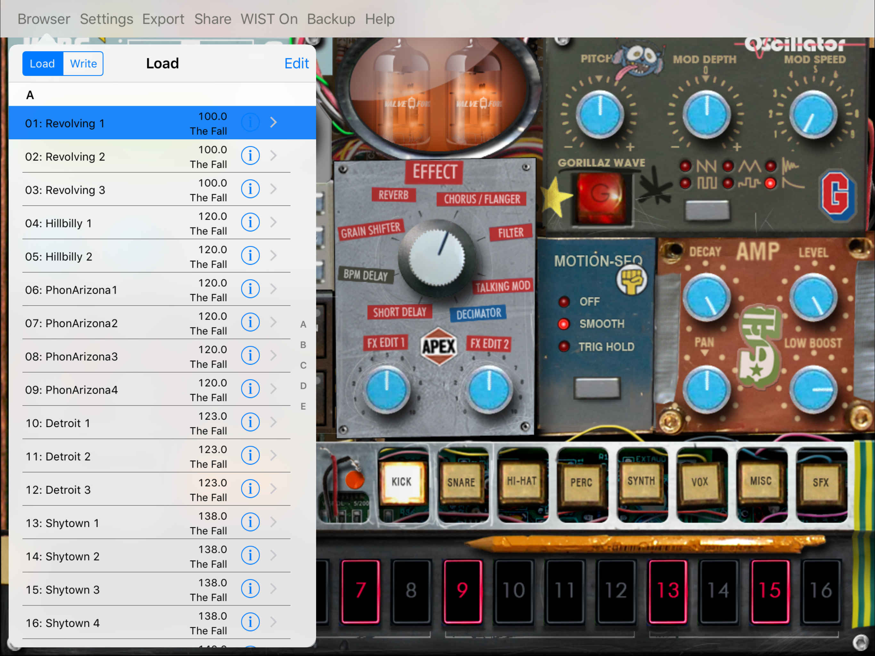875x656 pixels.
Task: Select the VOX part pad
Action: (699, 482)
